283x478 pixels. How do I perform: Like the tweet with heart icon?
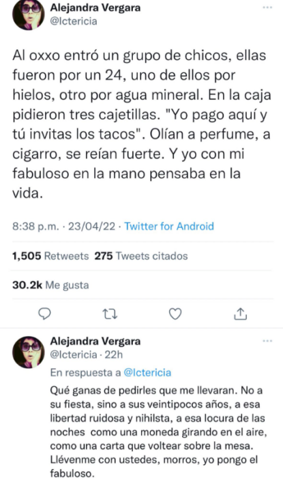[x=175, y=313]
